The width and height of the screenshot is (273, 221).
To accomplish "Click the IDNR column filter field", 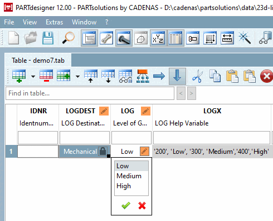I will point(38,138).
